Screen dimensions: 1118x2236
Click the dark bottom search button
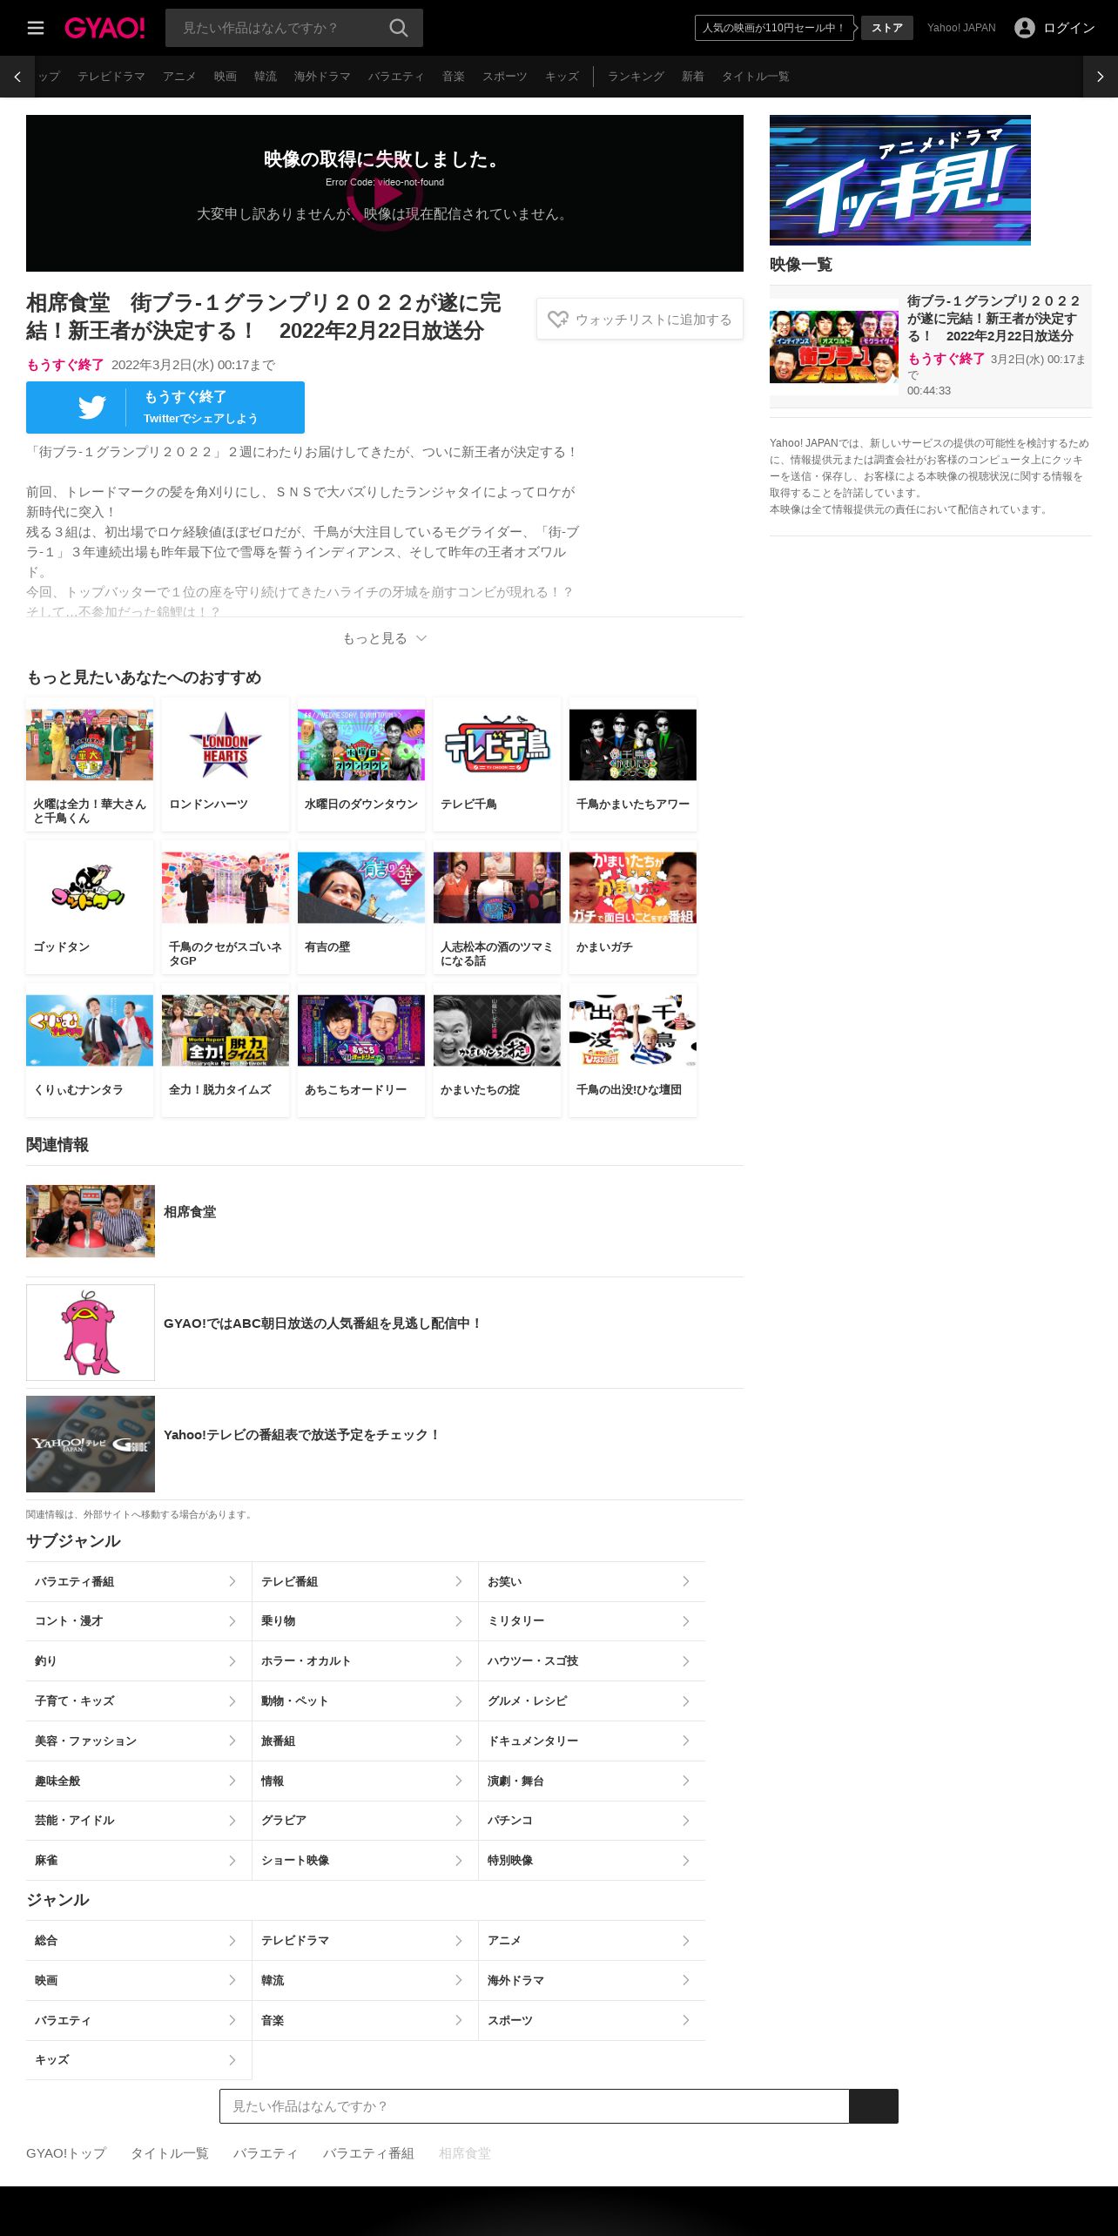(873, 2105)
